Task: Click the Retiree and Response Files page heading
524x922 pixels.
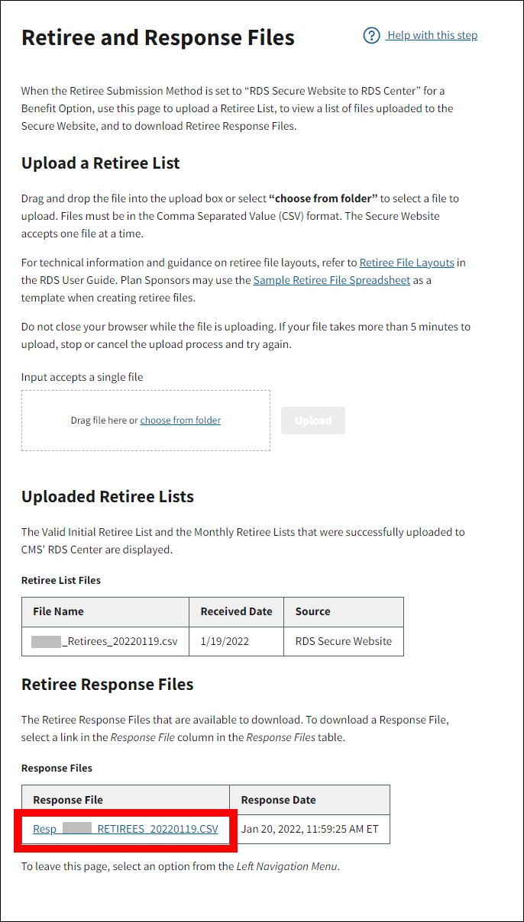Action: point(158,37)
